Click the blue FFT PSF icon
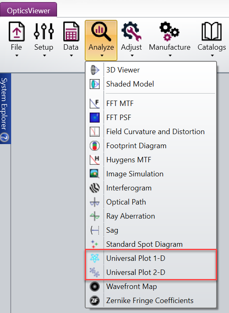 (x=95, y=118)
